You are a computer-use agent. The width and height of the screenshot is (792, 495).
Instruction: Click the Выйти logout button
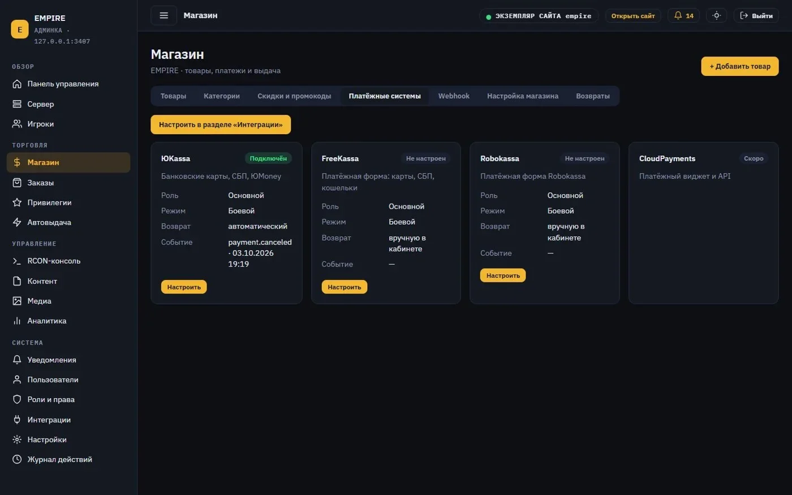pos(756,16)
